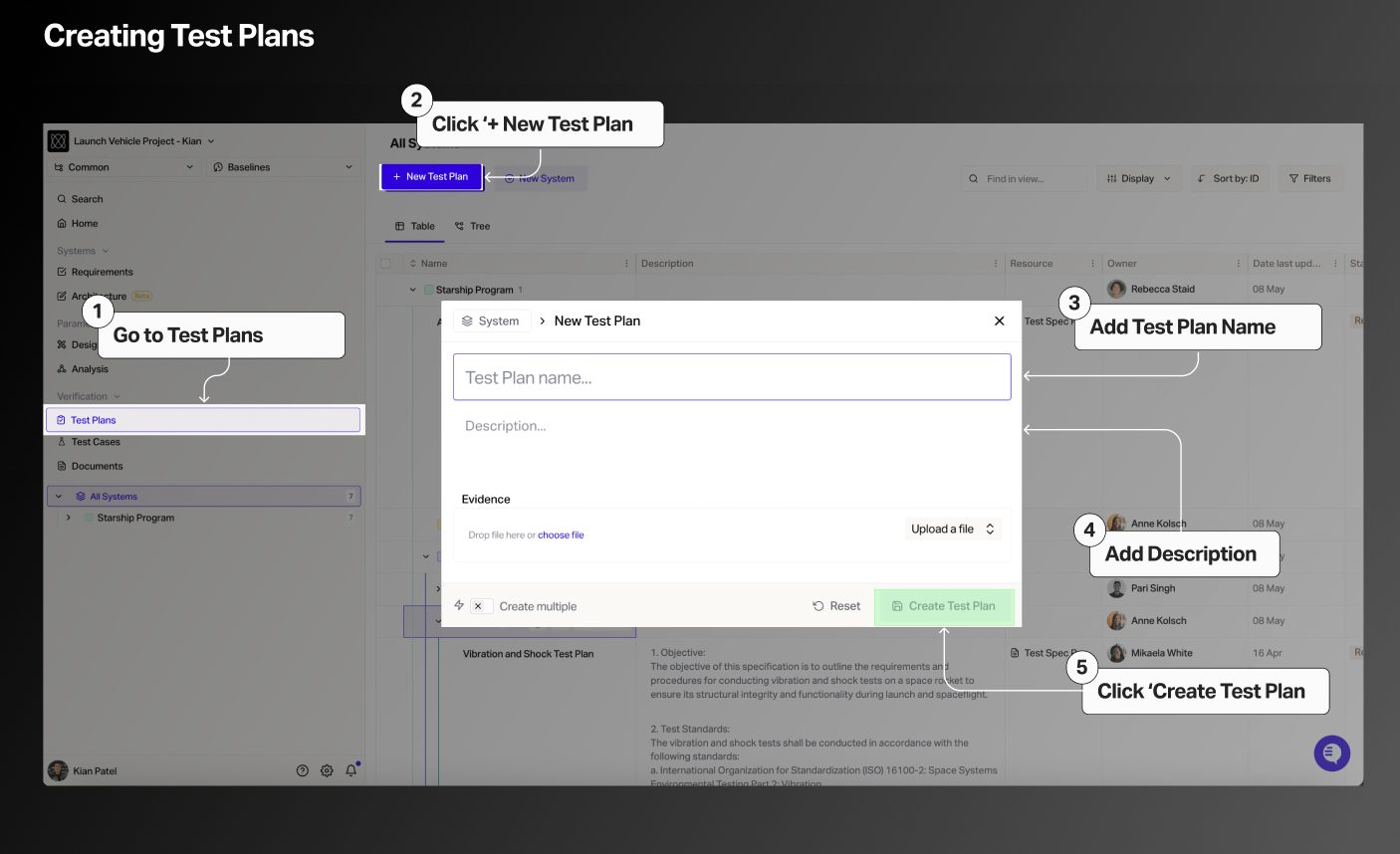
Task: Open Test Cases in the sidebar
Action: pyautogui.click(x=96, y=442)
